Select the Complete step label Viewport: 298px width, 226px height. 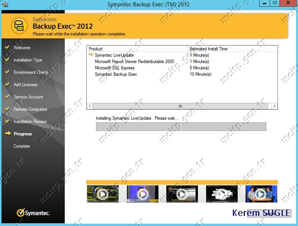(x=22, y=146)
